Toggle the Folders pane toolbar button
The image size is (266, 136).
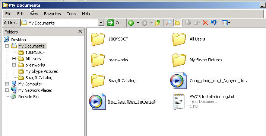[x=177, y=23]
